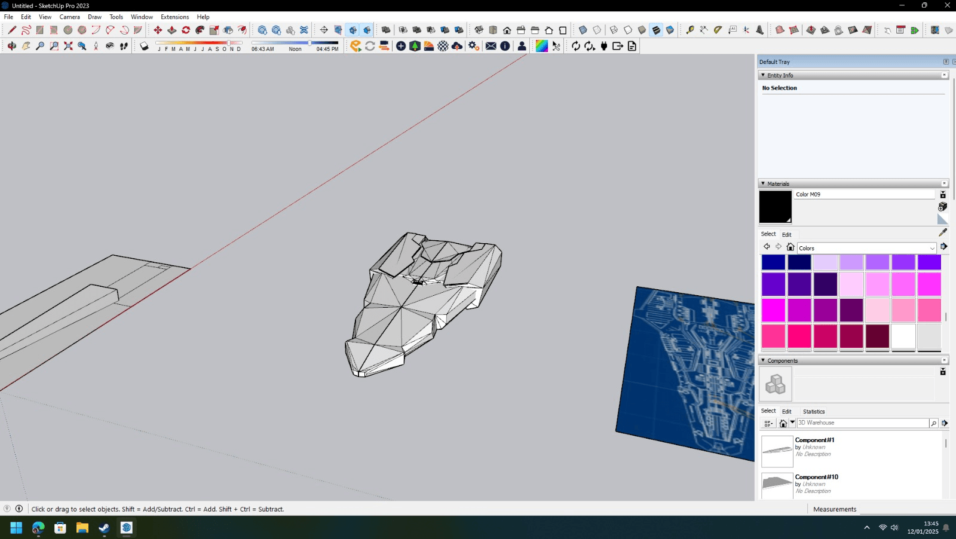Click the Zoom Extents icon

pyautogui.click(x=68, y=46)
